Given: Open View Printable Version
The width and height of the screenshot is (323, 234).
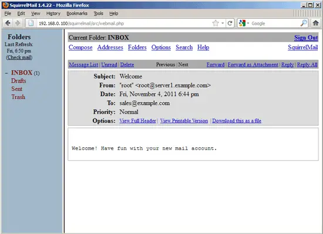Looking at the screenshot, I should click(x=184, y=121).
